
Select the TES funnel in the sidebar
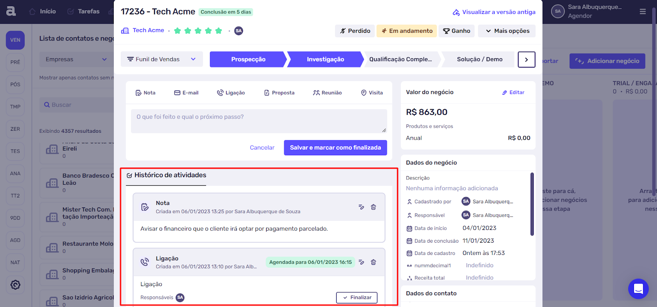pos(15,151)
